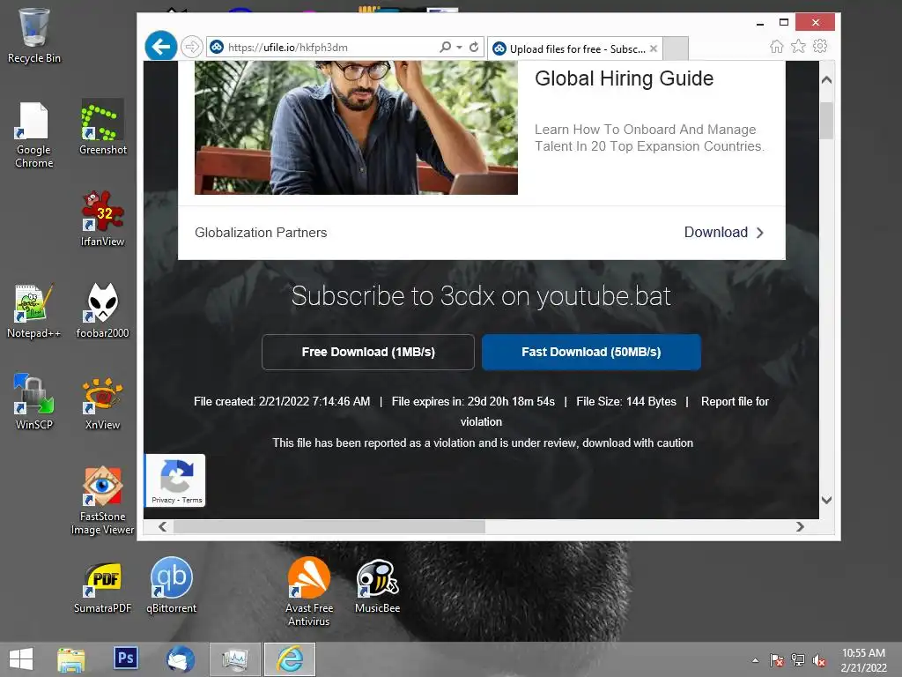Open a new blank tab button
The image size is (902, 677).
point(676,49)
